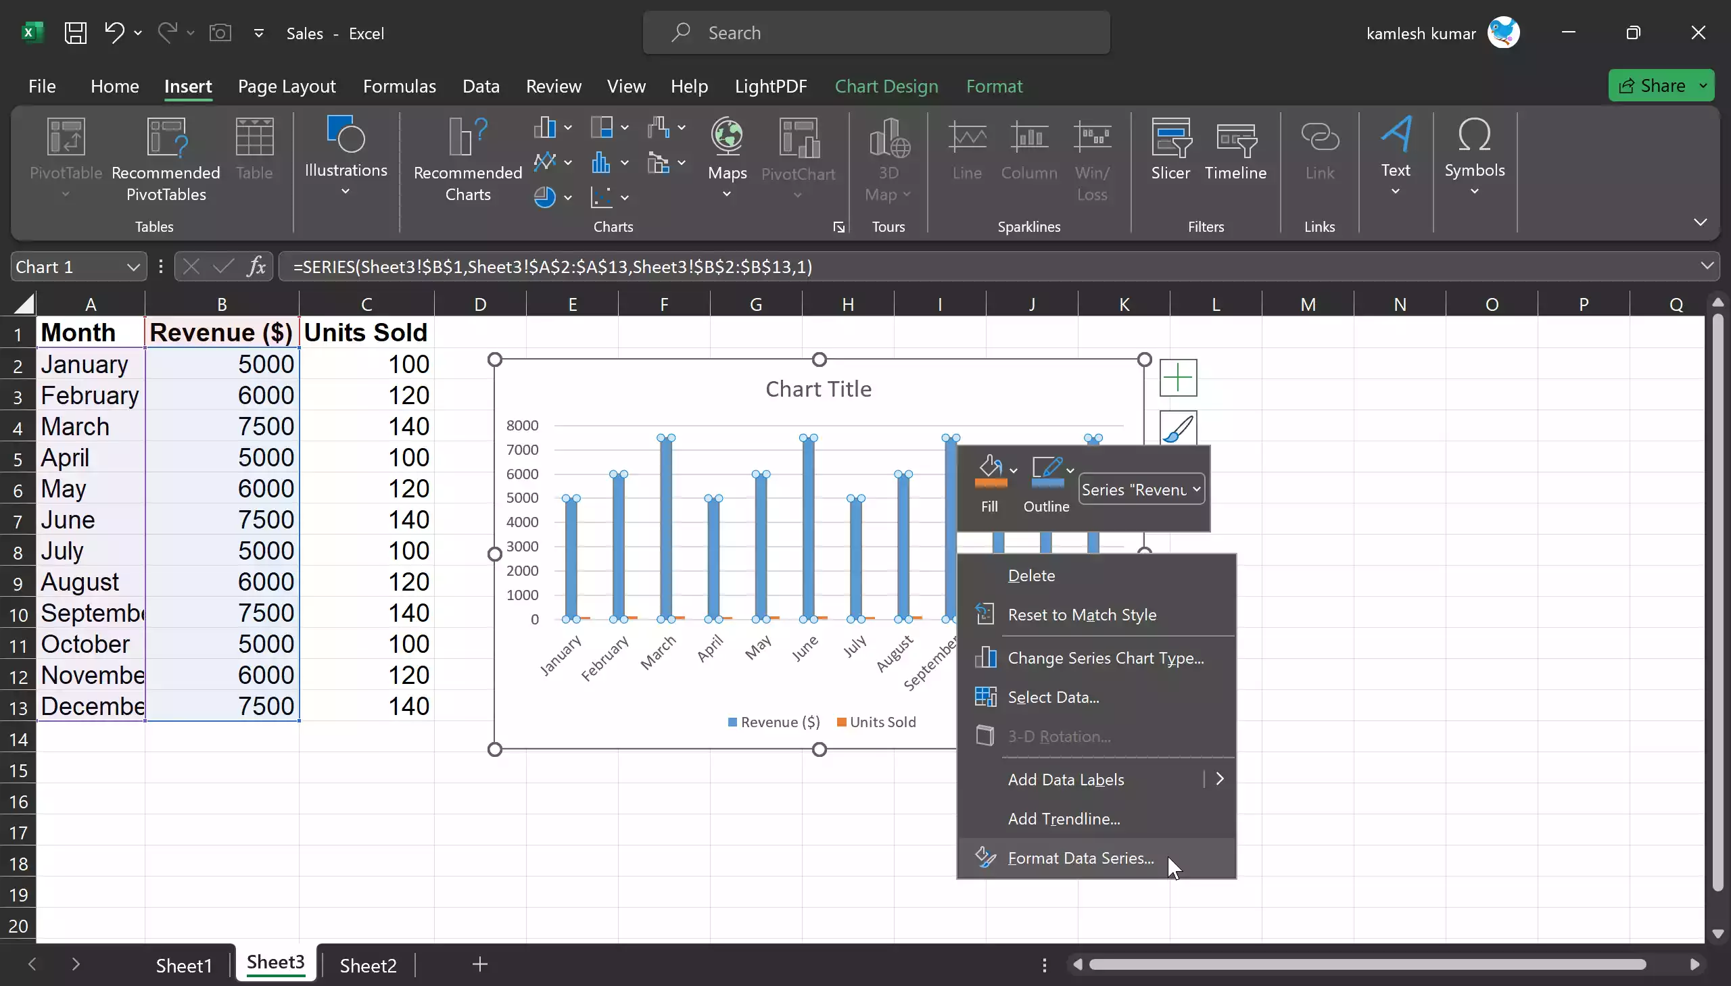The height and width of the screenshot is (986, 1731).
Task: Expand the Name Box dropdown
Action: pos(133,267)
